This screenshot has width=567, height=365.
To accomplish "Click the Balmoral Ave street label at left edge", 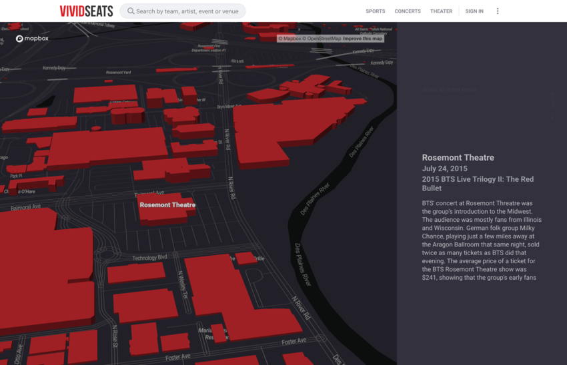I will (x=25, y=208).
